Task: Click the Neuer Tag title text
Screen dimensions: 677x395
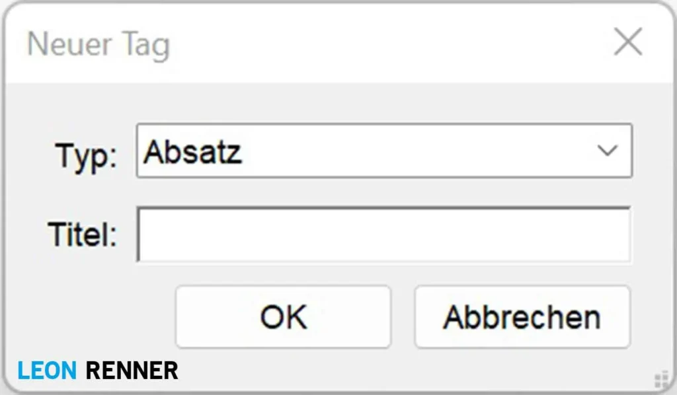Action: click(99, 45)
